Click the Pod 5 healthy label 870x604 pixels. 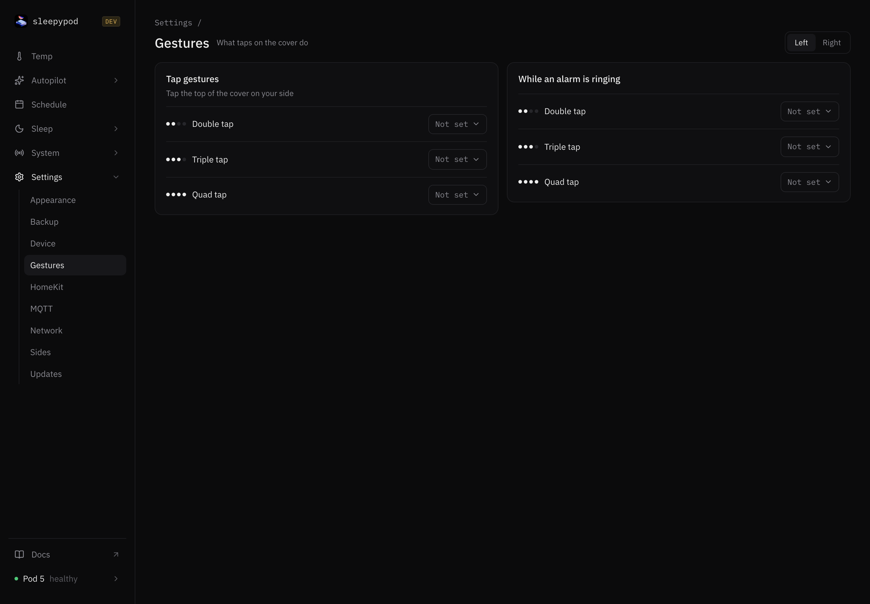pyautogui.click(x=50, y=579)
